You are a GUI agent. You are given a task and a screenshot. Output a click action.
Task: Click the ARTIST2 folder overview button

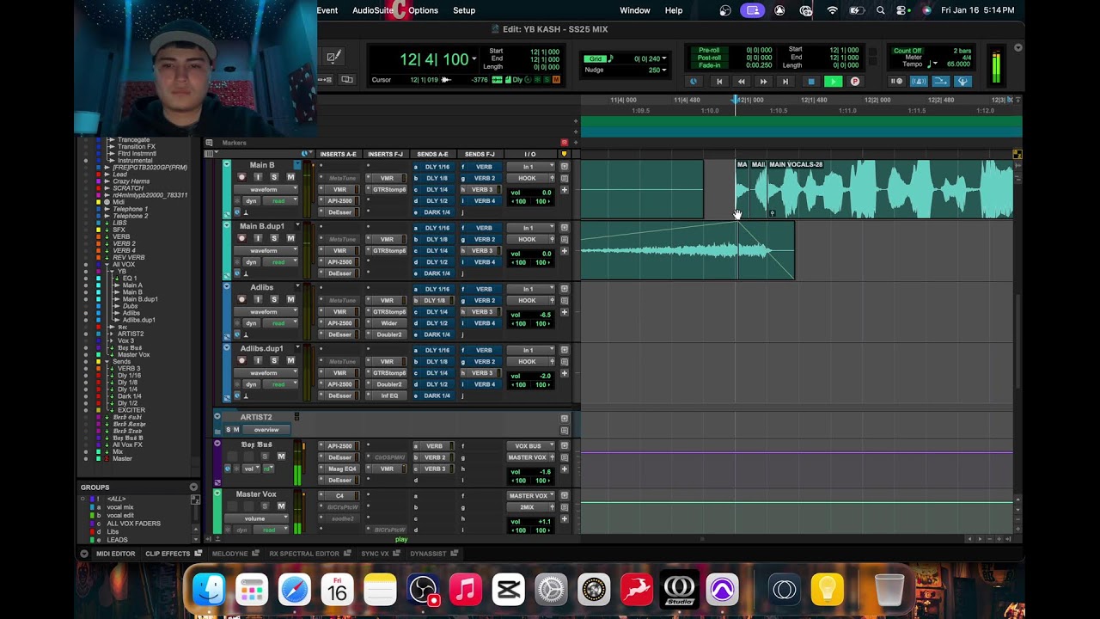[266, 430]
